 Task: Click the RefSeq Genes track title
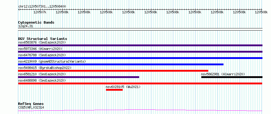(x=31, y=104)
